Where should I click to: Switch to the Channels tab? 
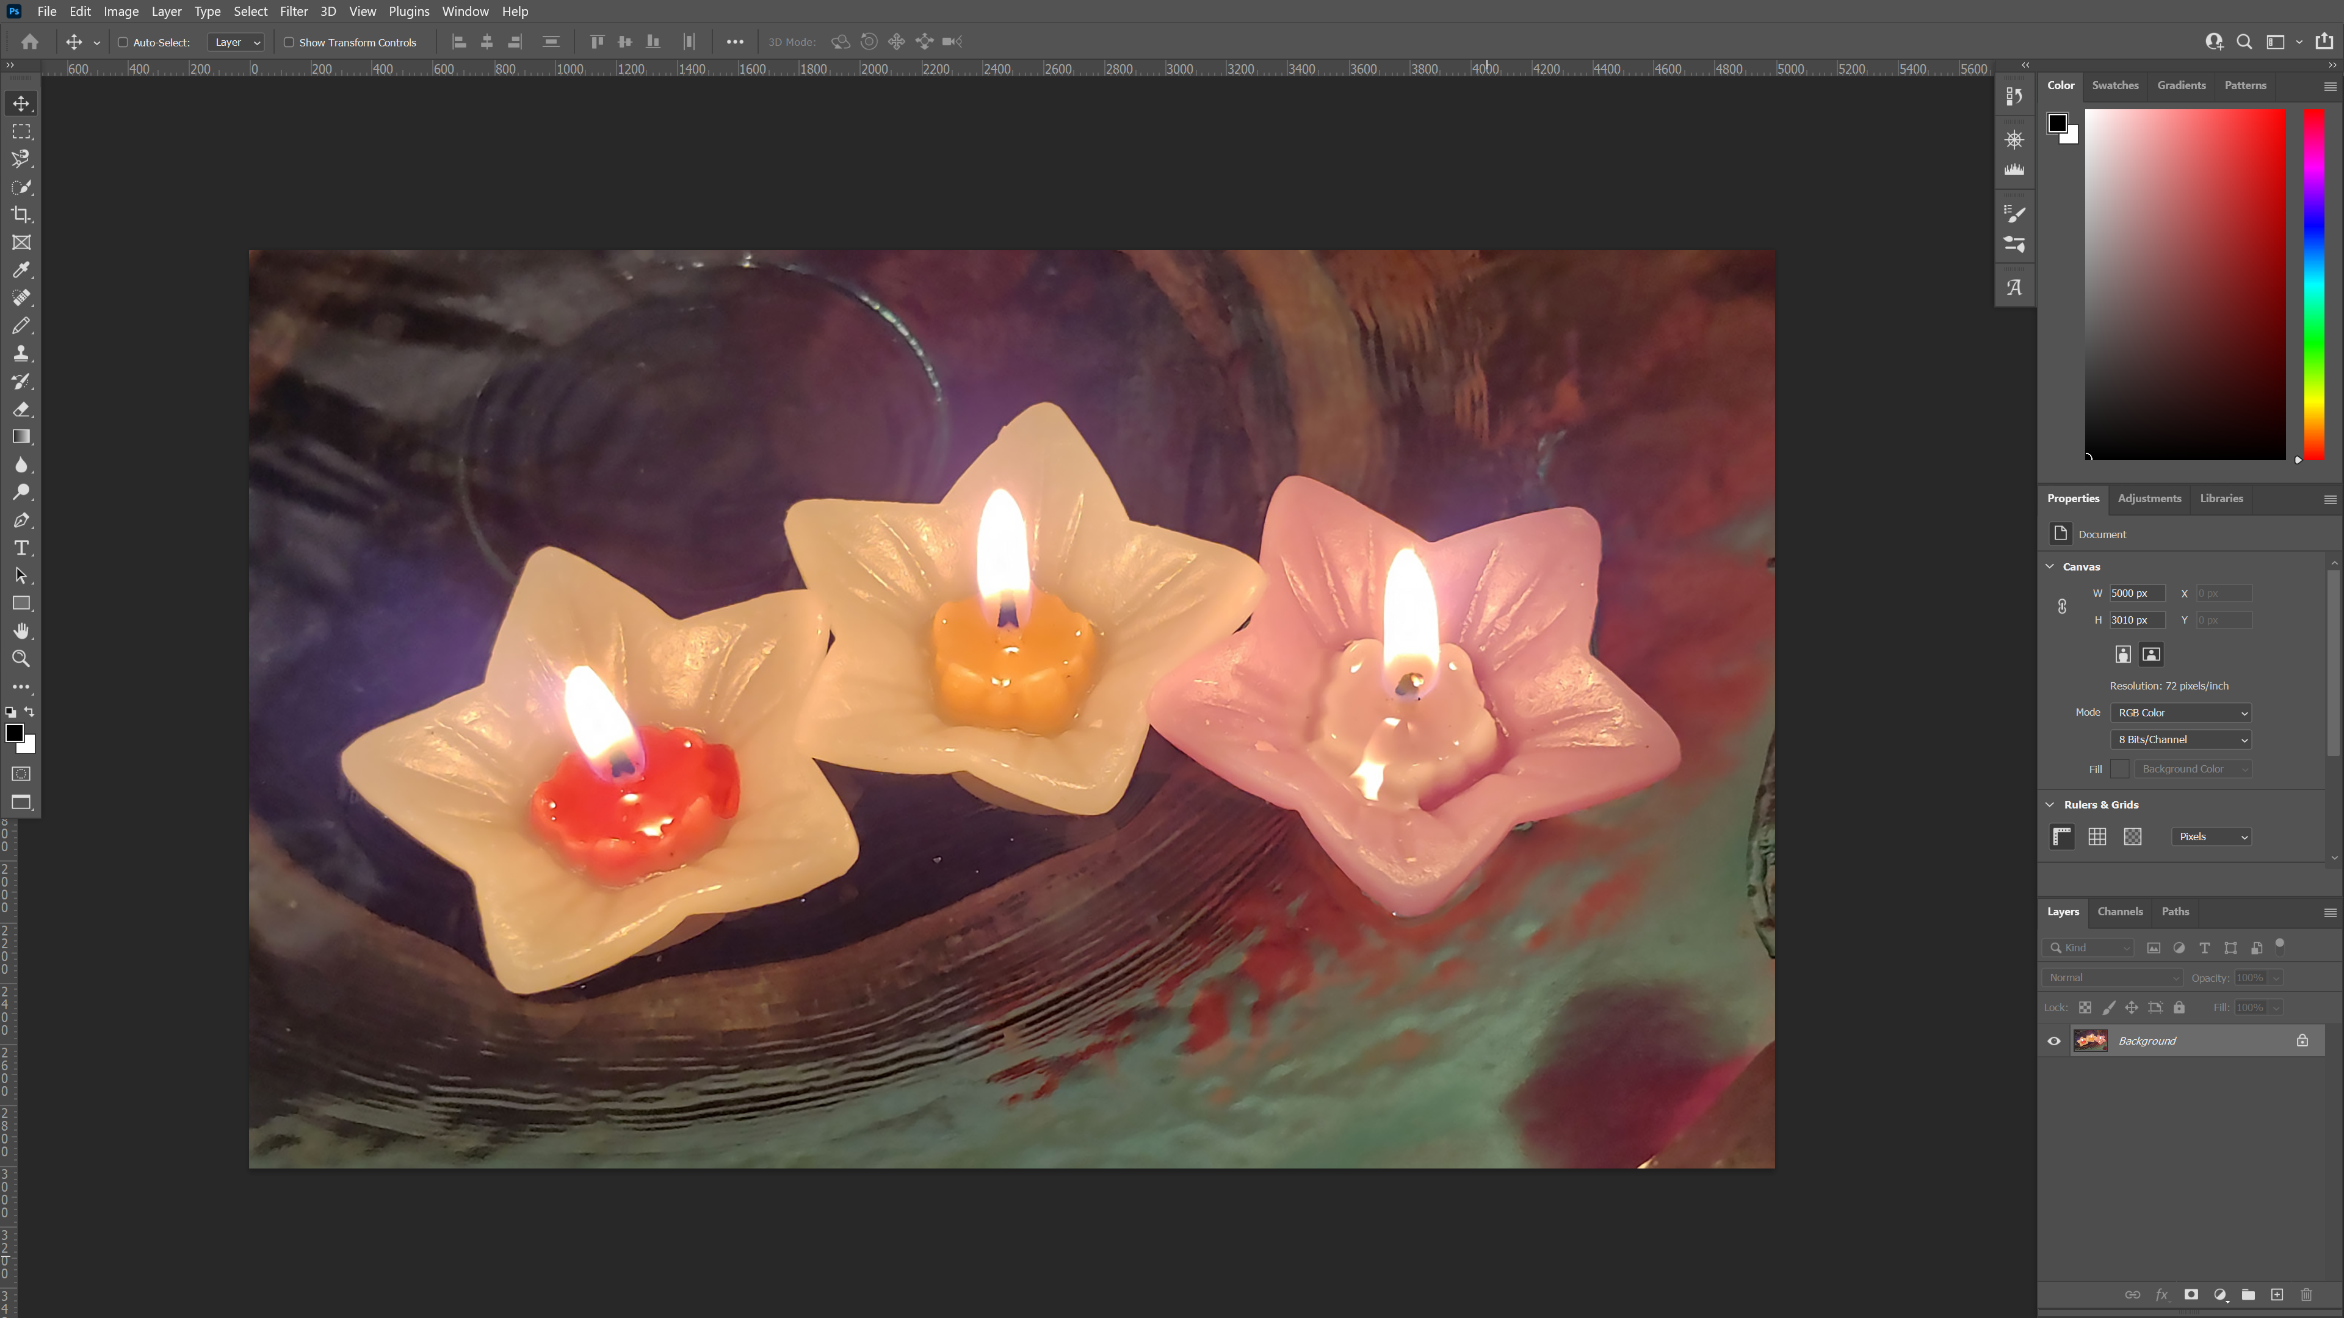coord(2119,912)
